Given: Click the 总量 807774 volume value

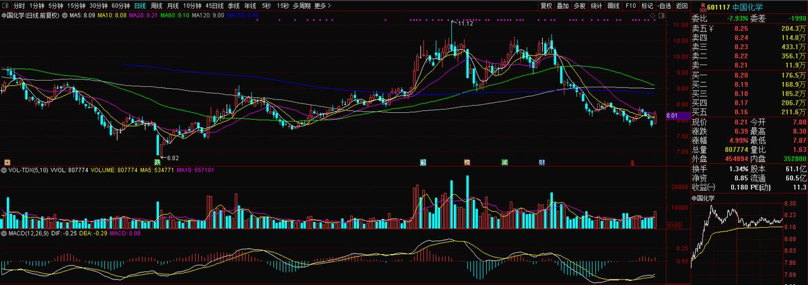Looking at the screenshot, I should pos(735,149).
